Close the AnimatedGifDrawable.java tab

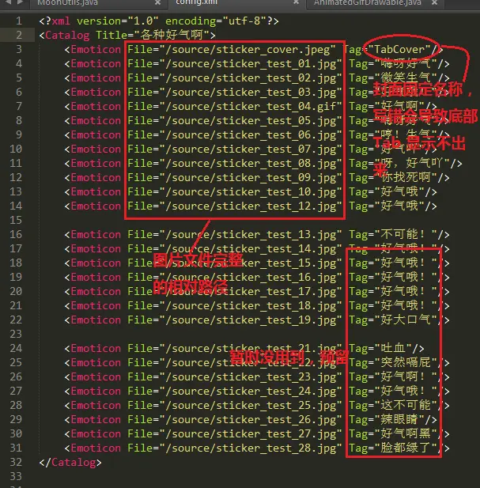pyautogui.click(x=435, y=3)
